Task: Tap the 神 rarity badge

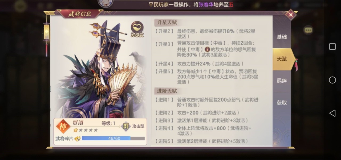Action: coord(63,127)
